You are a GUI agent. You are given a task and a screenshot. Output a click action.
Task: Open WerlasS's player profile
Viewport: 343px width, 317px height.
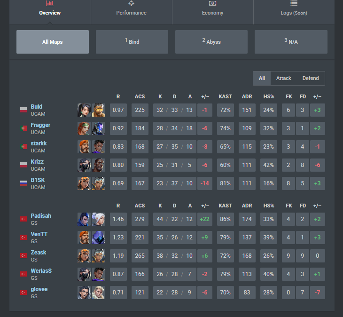41,271
